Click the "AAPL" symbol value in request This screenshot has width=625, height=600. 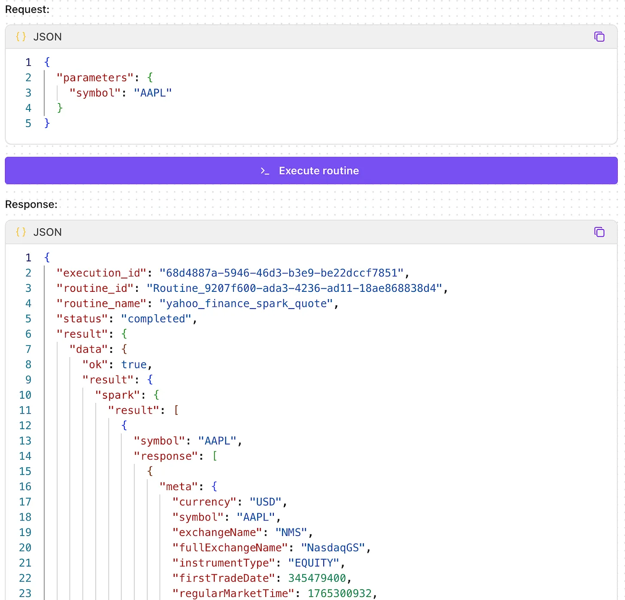pos(152,93)
